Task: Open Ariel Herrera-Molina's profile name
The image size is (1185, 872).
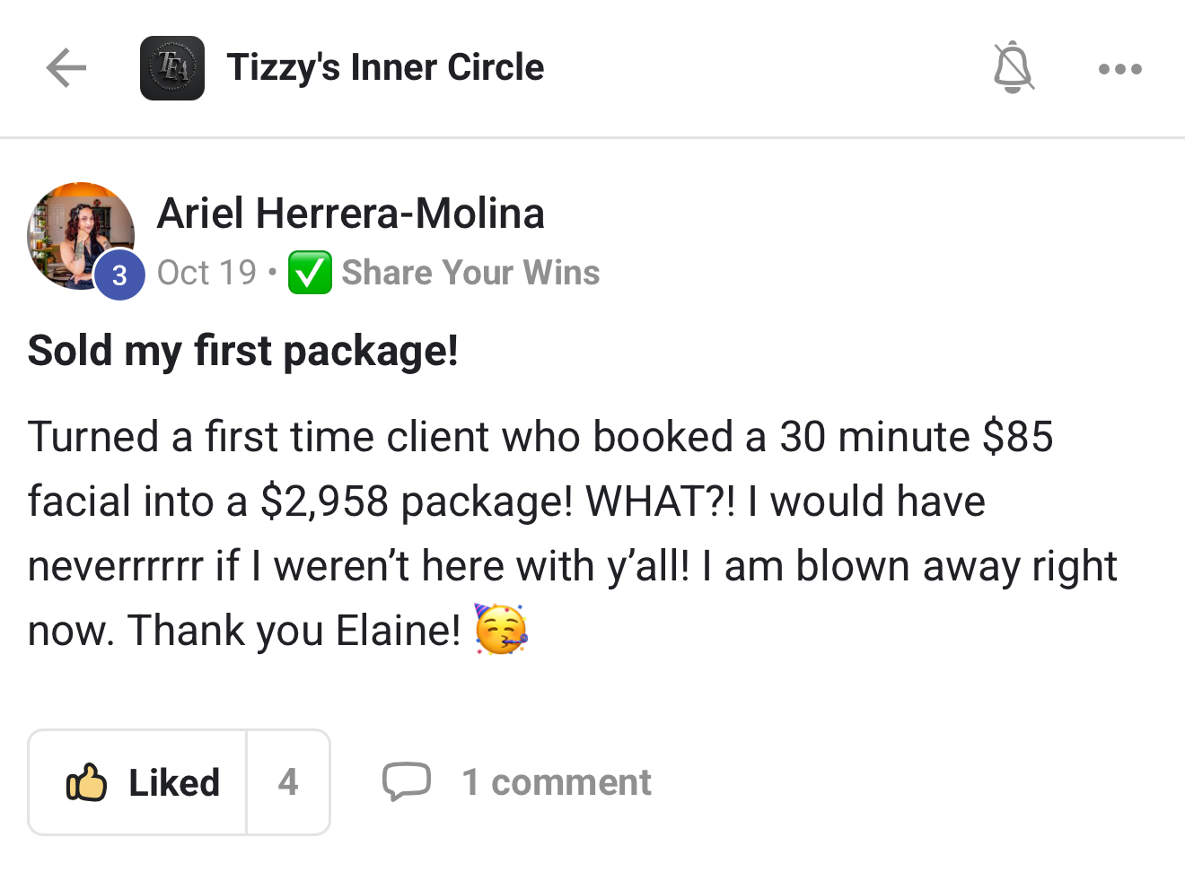Action: tap(350, 214)
